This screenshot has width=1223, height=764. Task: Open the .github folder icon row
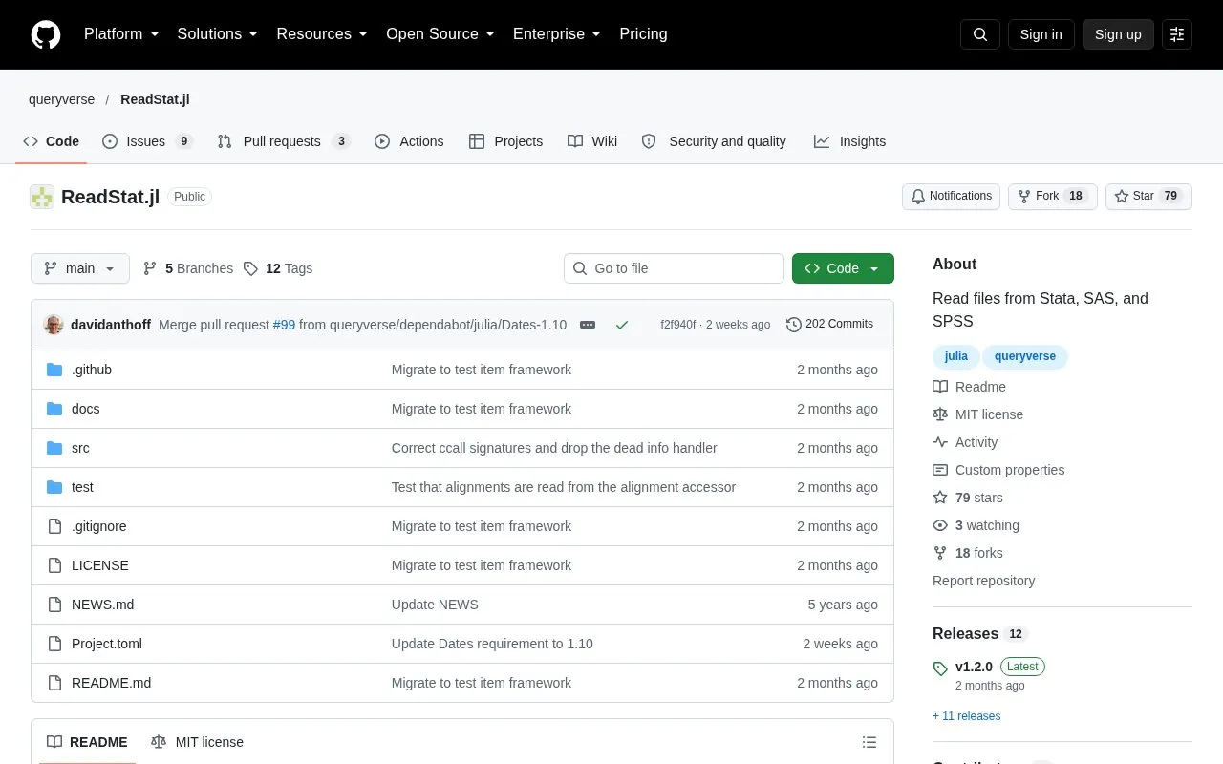pos(54,370)
